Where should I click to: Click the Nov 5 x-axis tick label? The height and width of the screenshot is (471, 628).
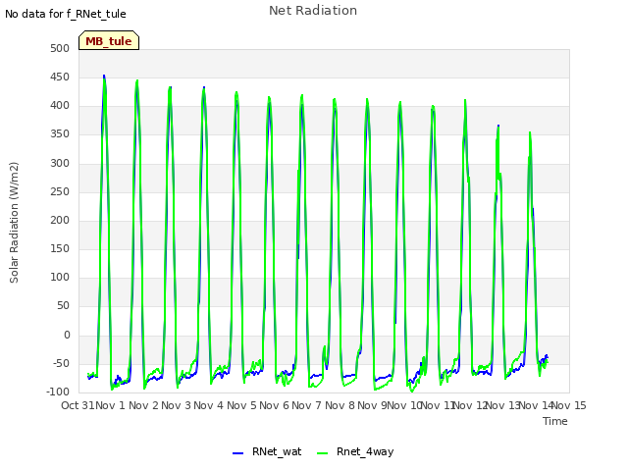point(241,405)
